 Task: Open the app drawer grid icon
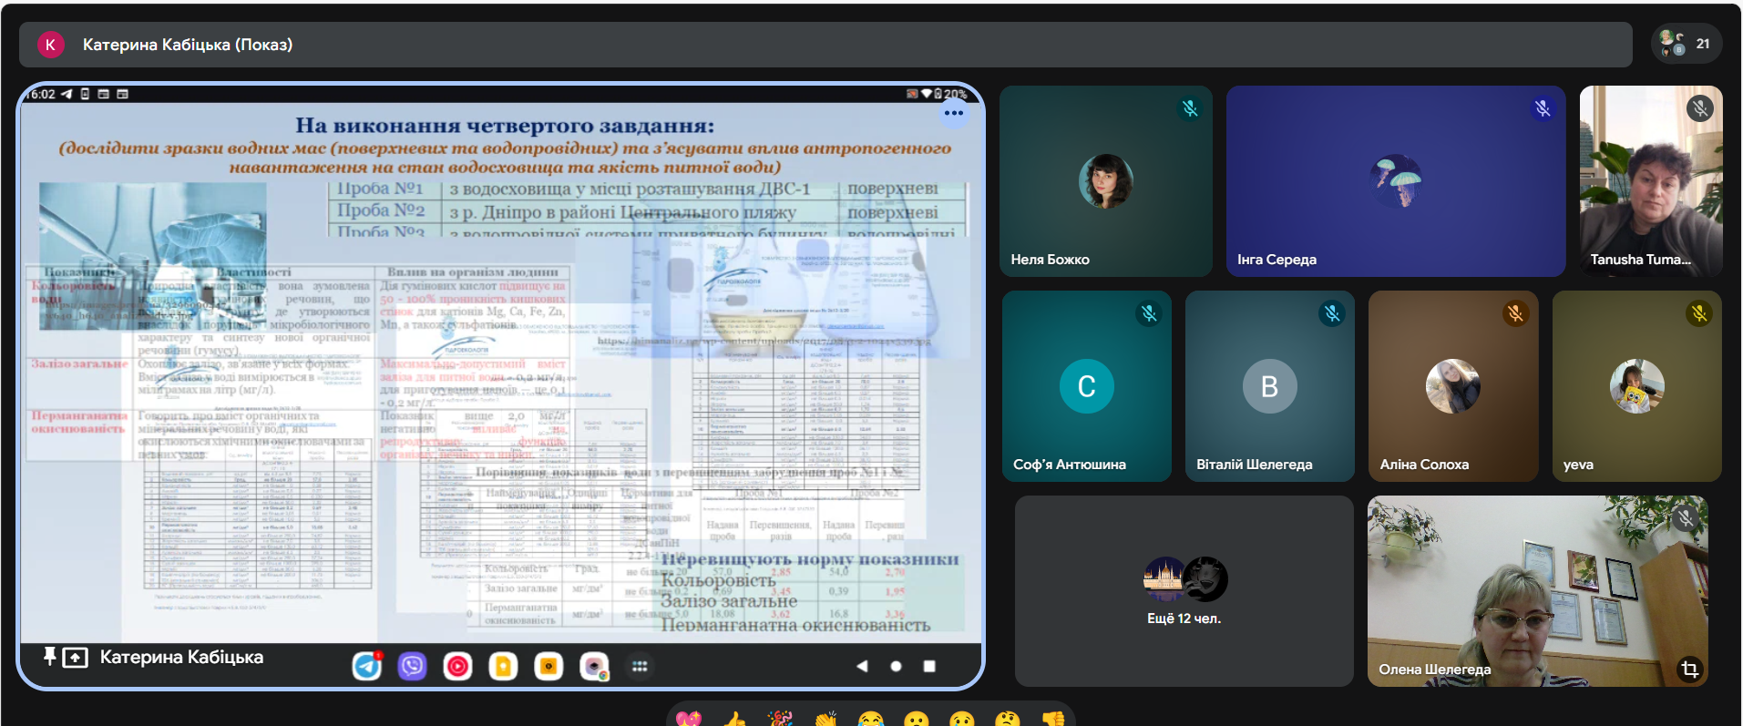pos(640,667)
